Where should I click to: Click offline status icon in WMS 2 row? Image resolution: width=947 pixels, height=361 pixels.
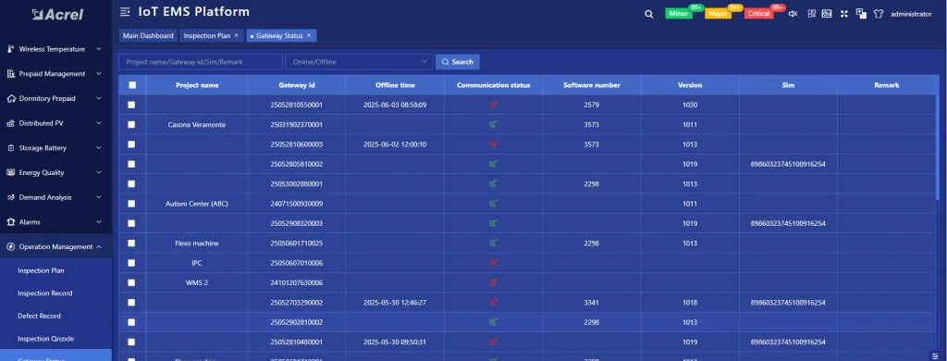494,282
